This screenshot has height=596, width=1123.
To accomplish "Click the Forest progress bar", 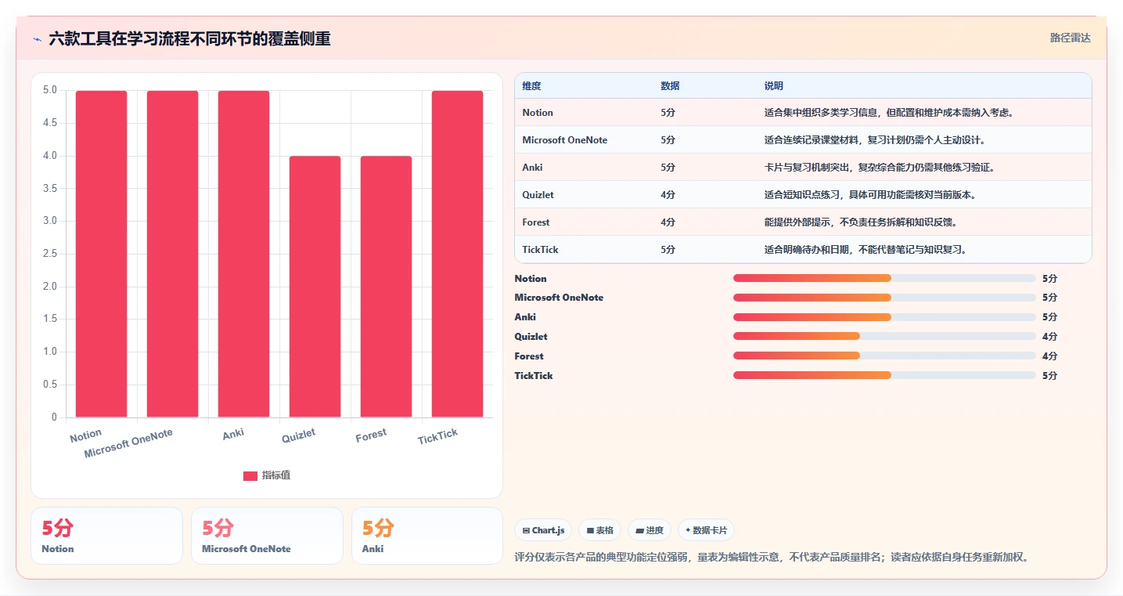I will [x=884, y=356].
